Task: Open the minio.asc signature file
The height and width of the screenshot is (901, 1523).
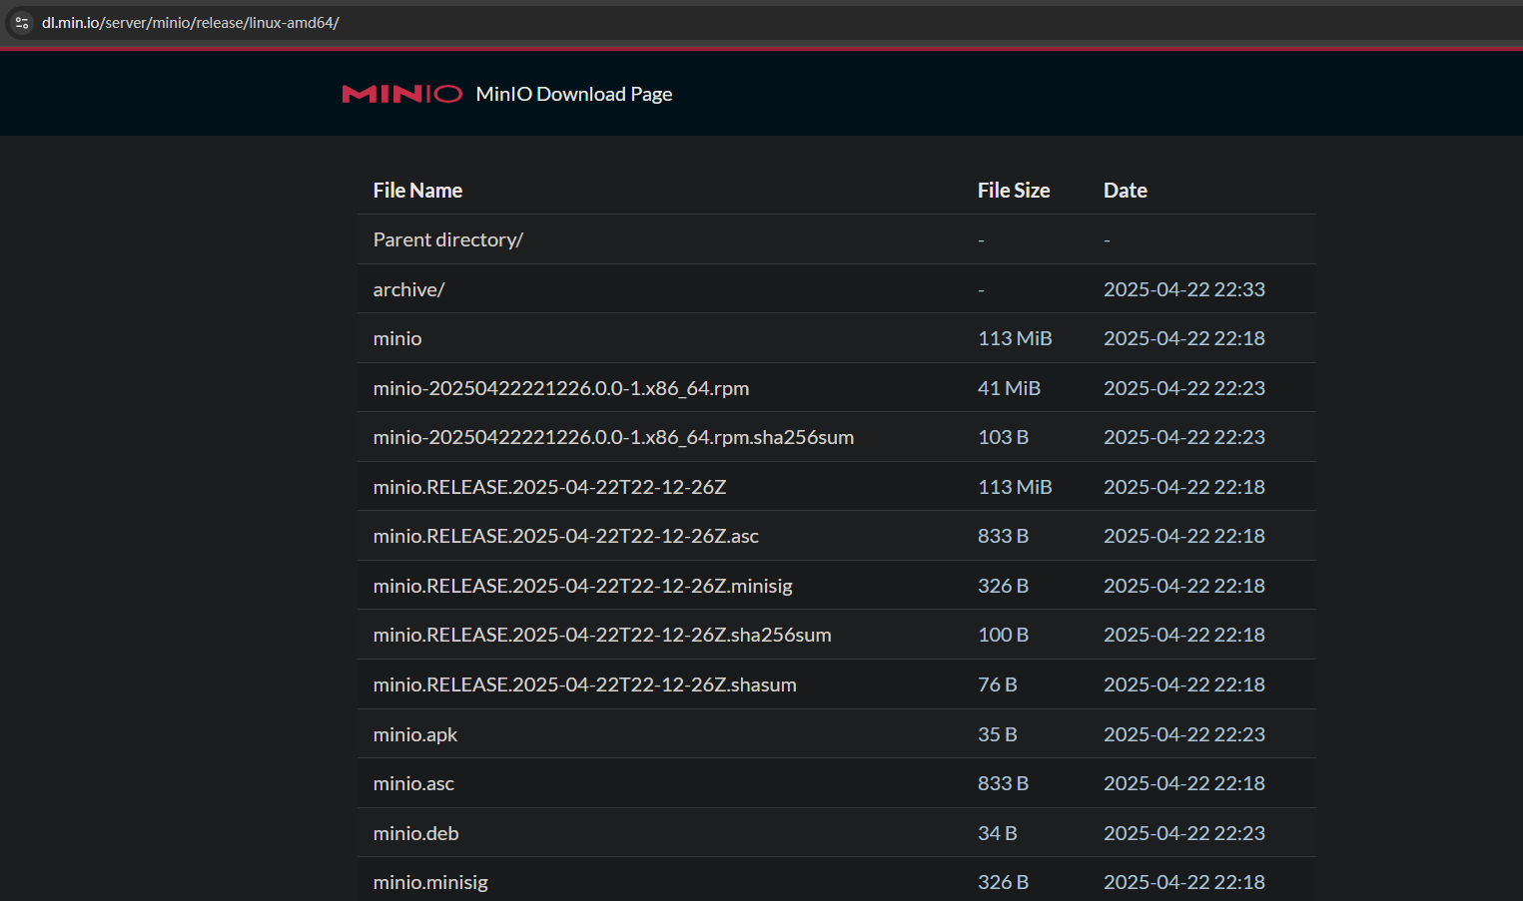Action: click(413, 783)
